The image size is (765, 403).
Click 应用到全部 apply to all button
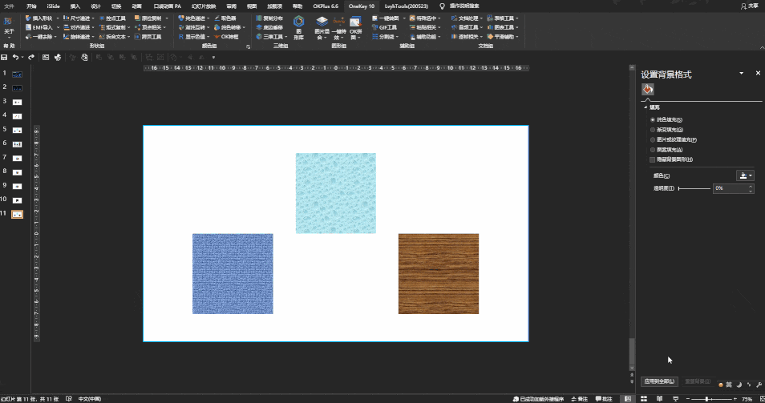coord(659,381)
